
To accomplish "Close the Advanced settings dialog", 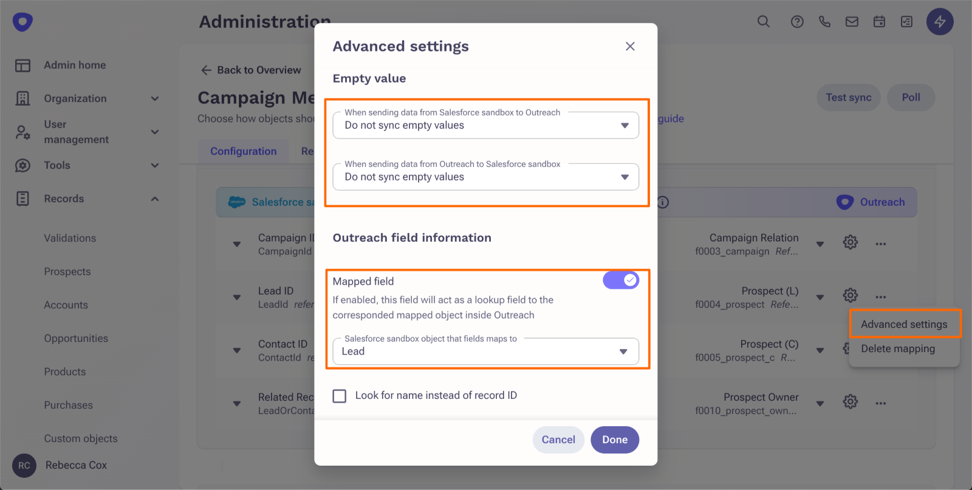I will 630,46.
